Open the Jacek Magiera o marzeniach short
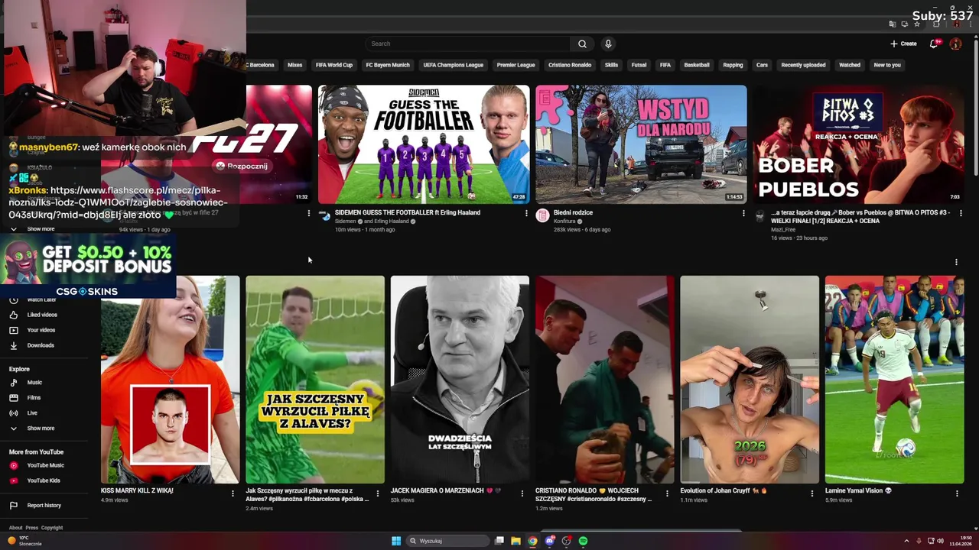 pyautogui.click(x=460, y=380)
